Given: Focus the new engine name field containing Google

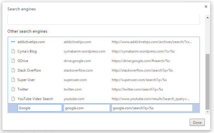Looking at the screenshot, I should 40,108.
